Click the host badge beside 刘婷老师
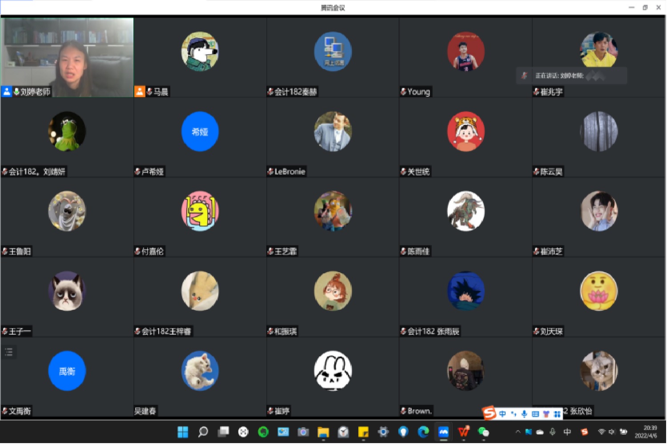The width and height of the screenshot is (667, 444). coord(7,92)
